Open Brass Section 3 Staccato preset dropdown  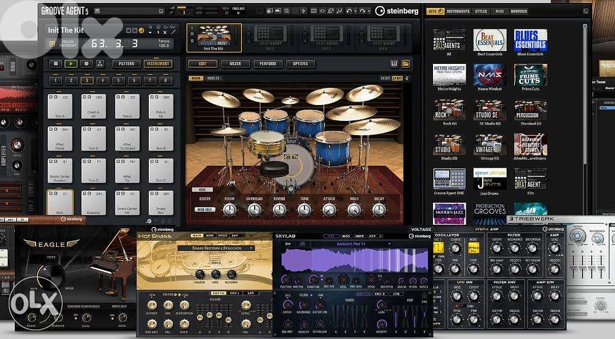216,248
